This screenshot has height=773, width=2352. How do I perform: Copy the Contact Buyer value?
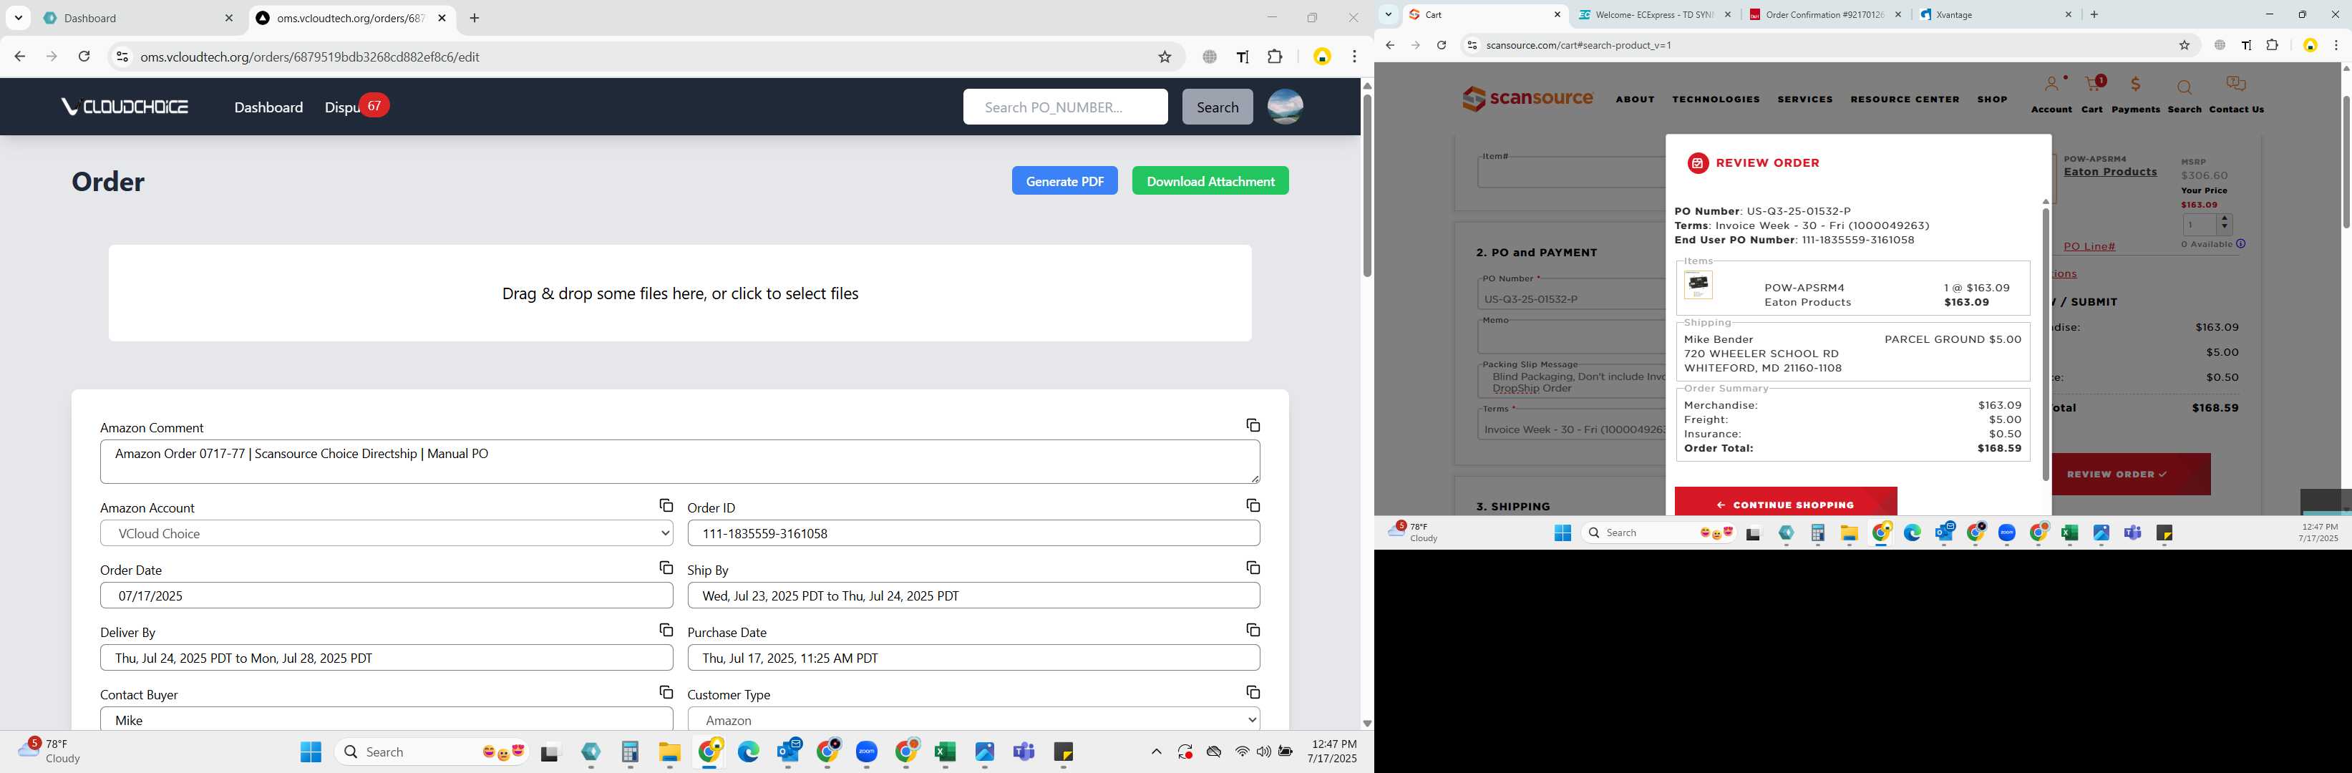(666, 692)
